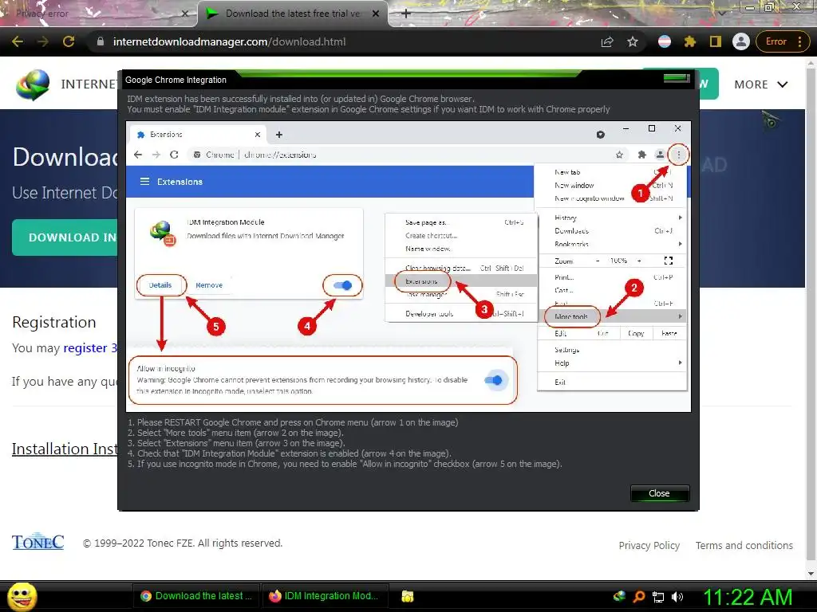The height and width of the screenshot is (612, 817).
Task: Click the orange magnifier tray icon
Action: [639, 596]
